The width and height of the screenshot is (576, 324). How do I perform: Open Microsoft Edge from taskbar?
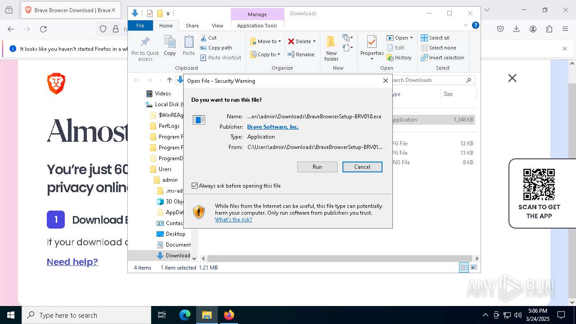pos(185,315)
